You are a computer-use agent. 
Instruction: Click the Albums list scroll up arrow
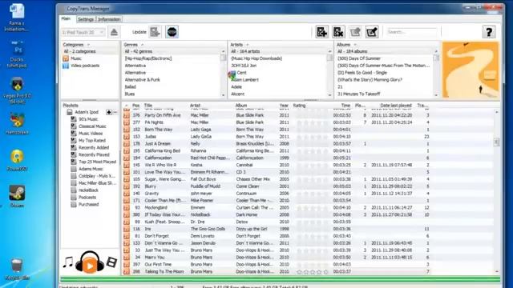436,51
